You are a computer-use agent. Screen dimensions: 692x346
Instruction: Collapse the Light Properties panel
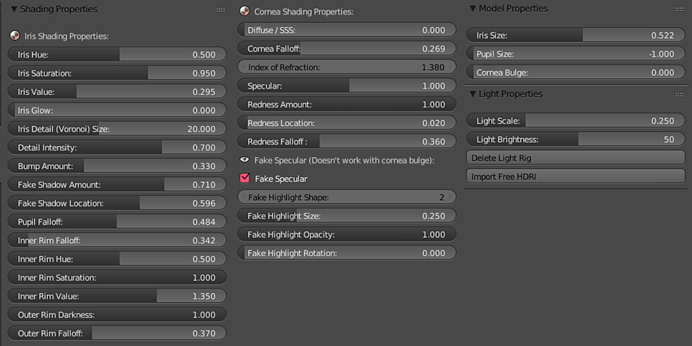click(472, 94)
